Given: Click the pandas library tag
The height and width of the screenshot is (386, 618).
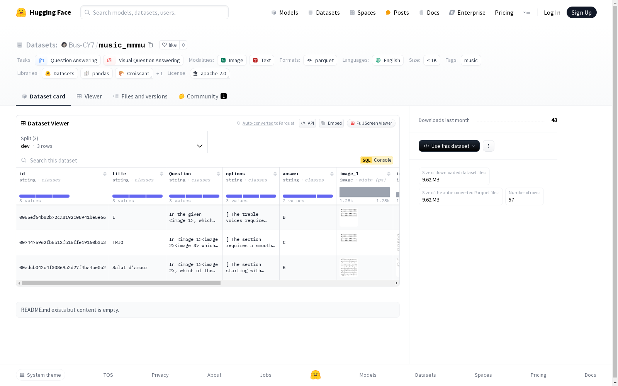Looking at the screenshot, I should pyautogui.click(x=97, y=73).
